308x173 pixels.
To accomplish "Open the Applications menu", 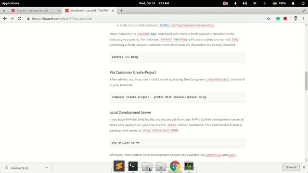I will coord(11,3).
